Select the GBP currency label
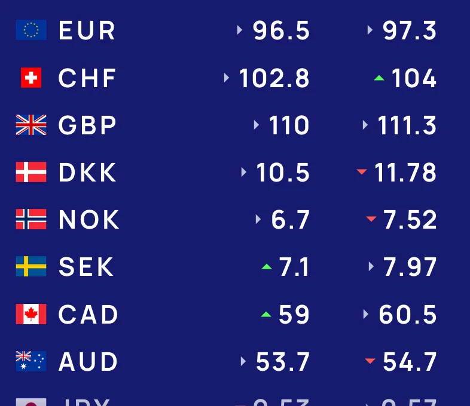Viewport: 470px width, 406px height. coord(87,125)
